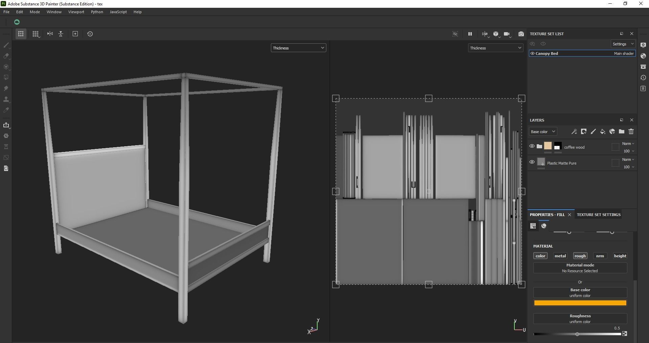Screen dimensions: 649x343
Task: Click the Roughness uniform color button
Action: [x=580, y=319]
